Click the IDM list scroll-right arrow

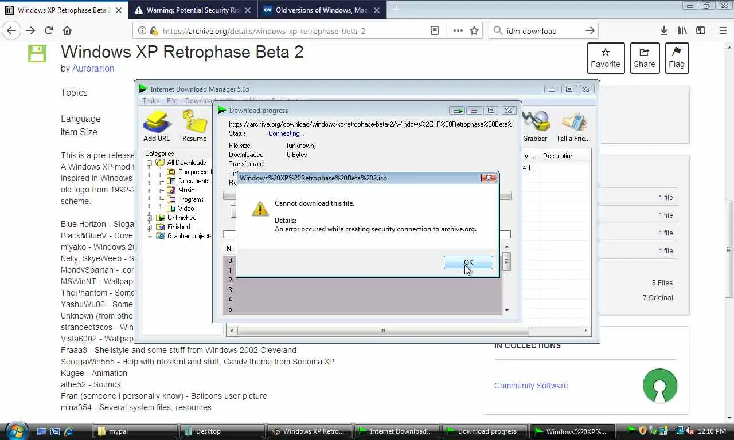point(585,331)
